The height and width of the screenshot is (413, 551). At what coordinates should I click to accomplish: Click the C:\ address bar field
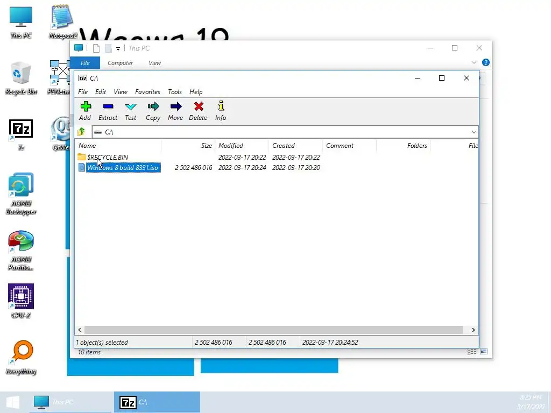[x=281, y=132]
